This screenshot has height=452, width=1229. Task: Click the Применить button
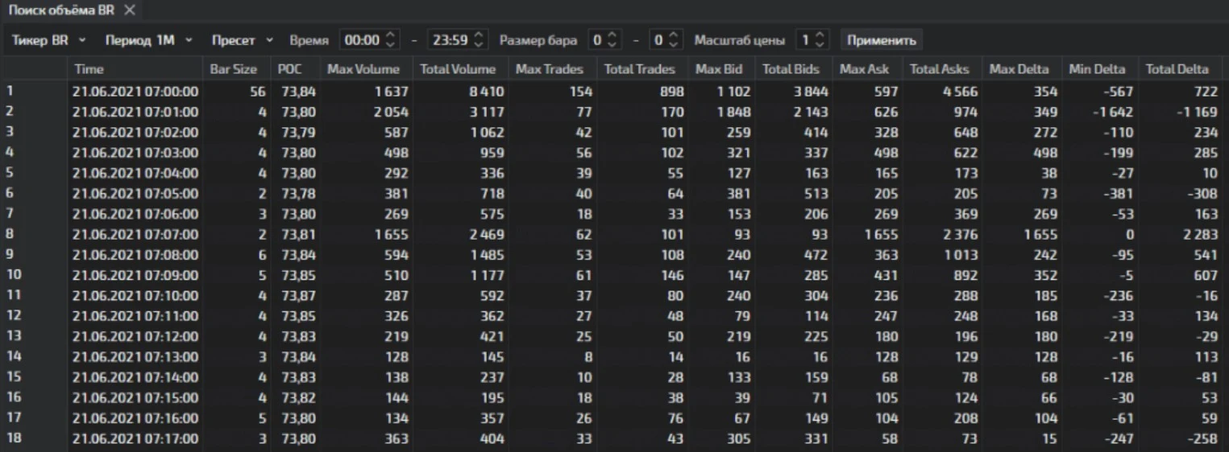point(881,39)
